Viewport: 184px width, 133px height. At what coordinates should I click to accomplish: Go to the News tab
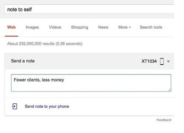[x=103, y=27]
